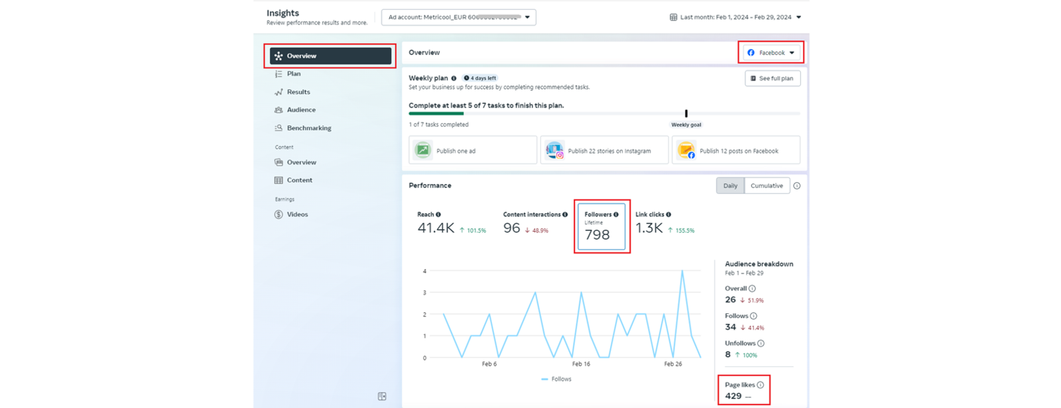Open the Publish one ad task

[x=473, y=150]
